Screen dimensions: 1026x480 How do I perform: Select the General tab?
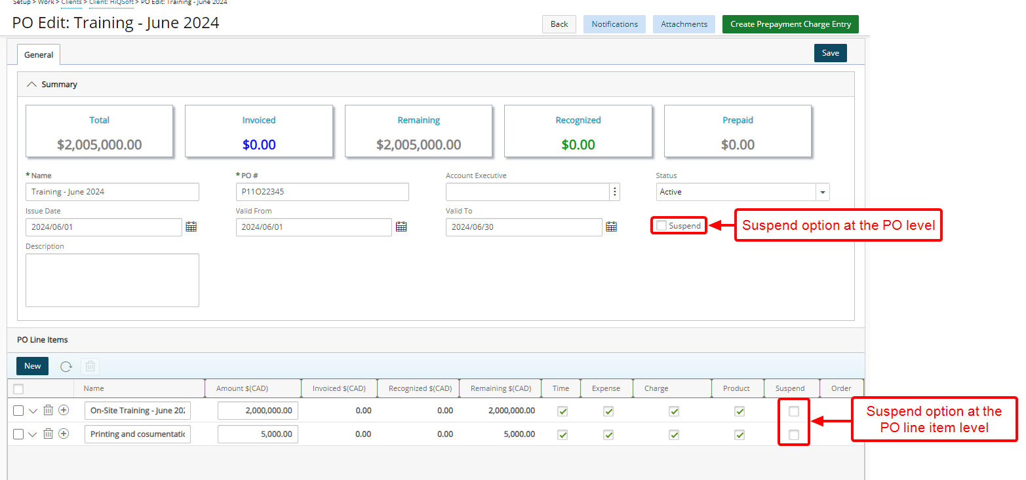pos(39,55)
